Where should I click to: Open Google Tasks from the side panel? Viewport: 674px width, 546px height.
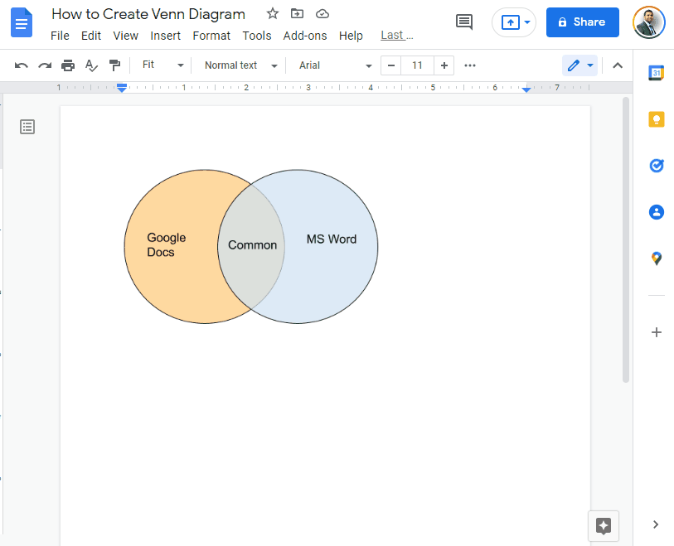pos(657,166)
